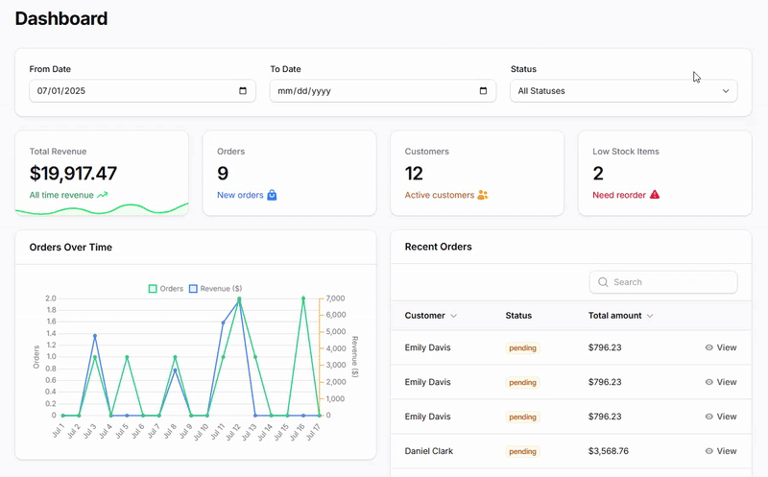The image size is (768, 477).
Task: Sort by the Customer column chevron
Action: pyautogui.click(x=454, y=316)
